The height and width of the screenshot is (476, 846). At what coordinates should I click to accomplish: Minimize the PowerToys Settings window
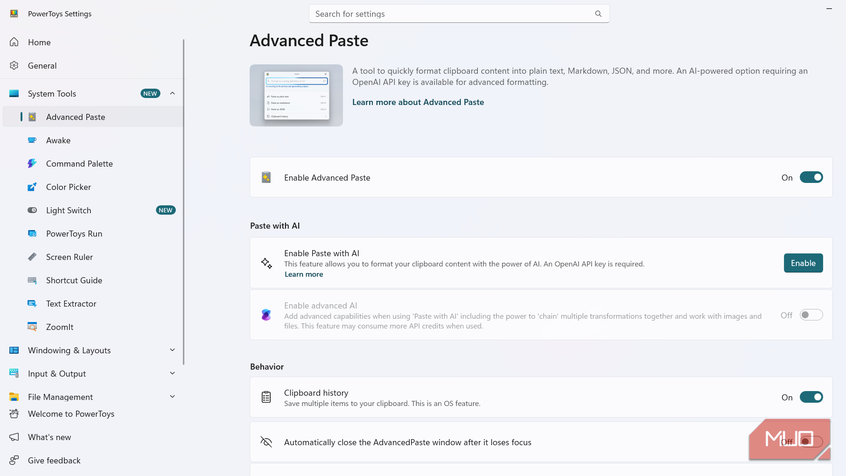[829, 8]
